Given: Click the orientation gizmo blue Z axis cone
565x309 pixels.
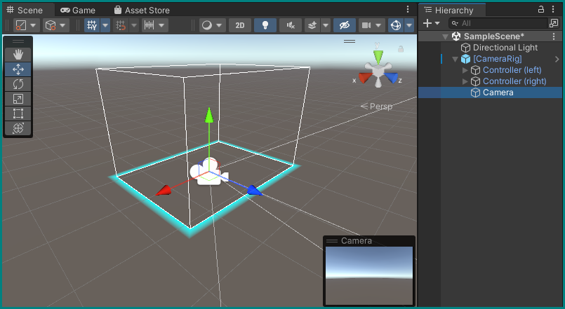Looking at the screenshot, I should (x=391, y=77).
